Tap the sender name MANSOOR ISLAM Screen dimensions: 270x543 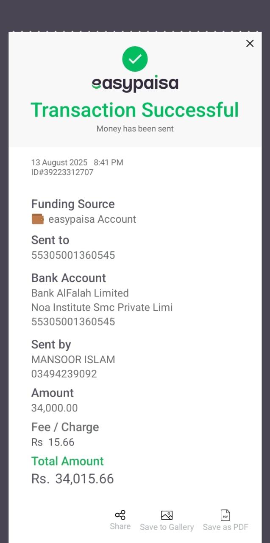coord(73,359)
